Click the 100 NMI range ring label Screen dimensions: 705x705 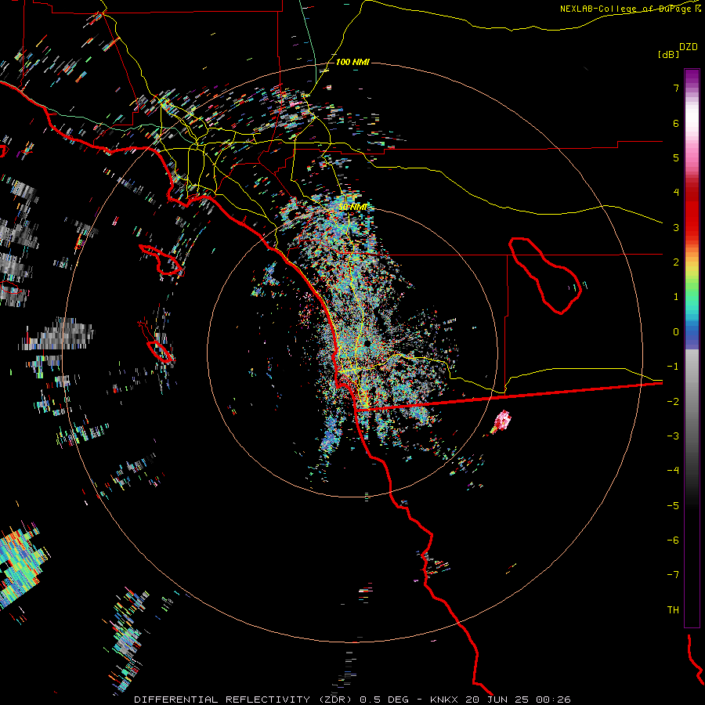(x=352, y=62)
